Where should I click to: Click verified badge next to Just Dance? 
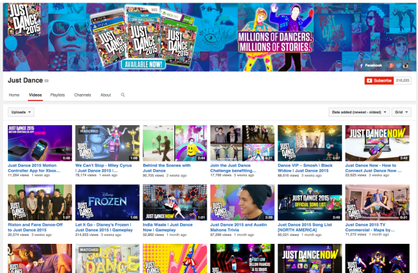46,81
